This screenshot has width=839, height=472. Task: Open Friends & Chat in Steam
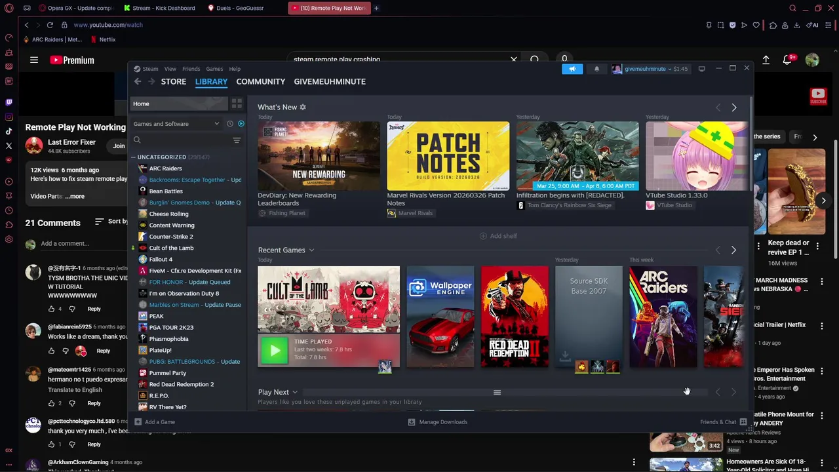click(x=724, y=422)
